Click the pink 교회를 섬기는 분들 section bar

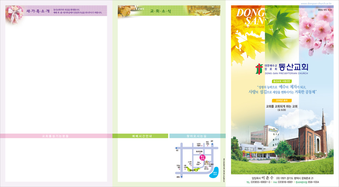click(55, 136)
